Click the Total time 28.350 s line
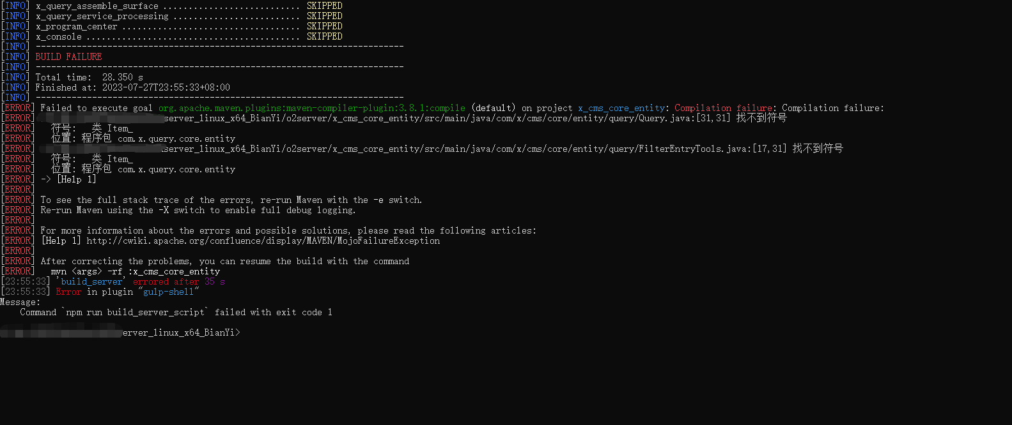This screenshot has height=425, width=1012. click(x=90, y=77)
